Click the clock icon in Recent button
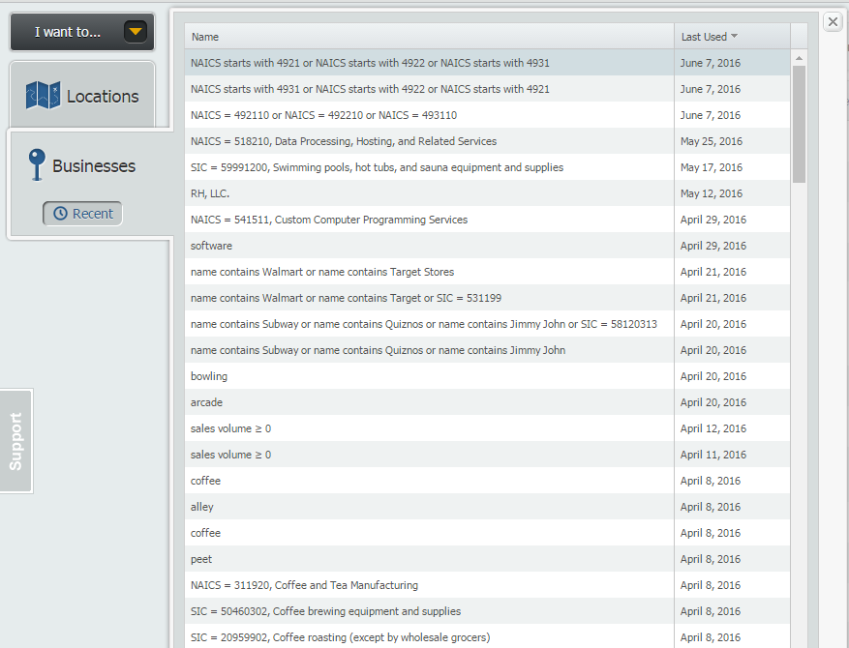The width and height of the screenshot is (849, 648). [x=60, y=213]
